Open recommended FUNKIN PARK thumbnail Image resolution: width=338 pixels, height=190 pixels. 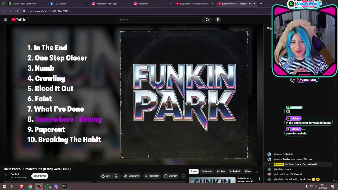point(212,180)
